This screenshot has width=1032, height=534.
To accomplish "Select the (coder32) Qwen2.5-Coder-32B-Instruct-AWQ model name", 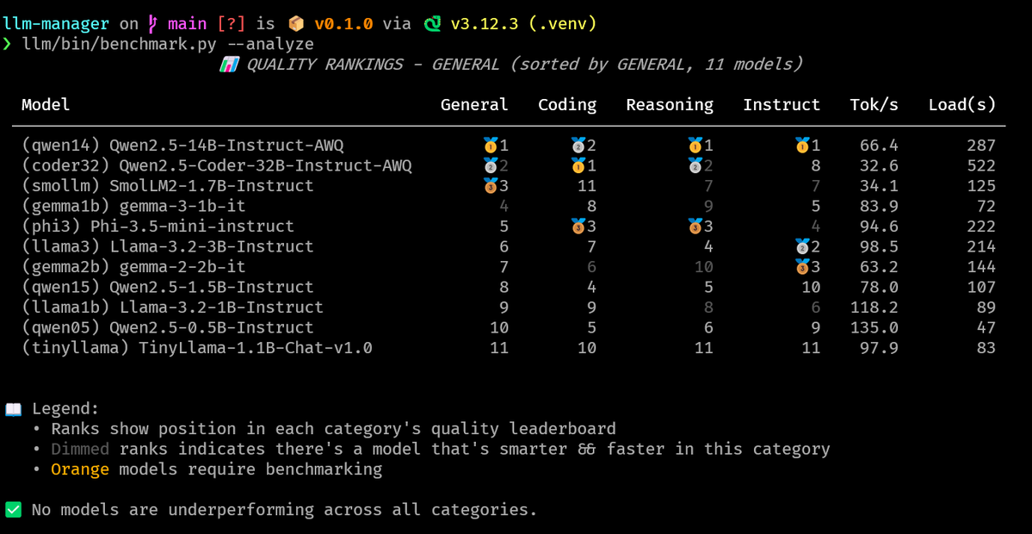I will coord(217,165).
